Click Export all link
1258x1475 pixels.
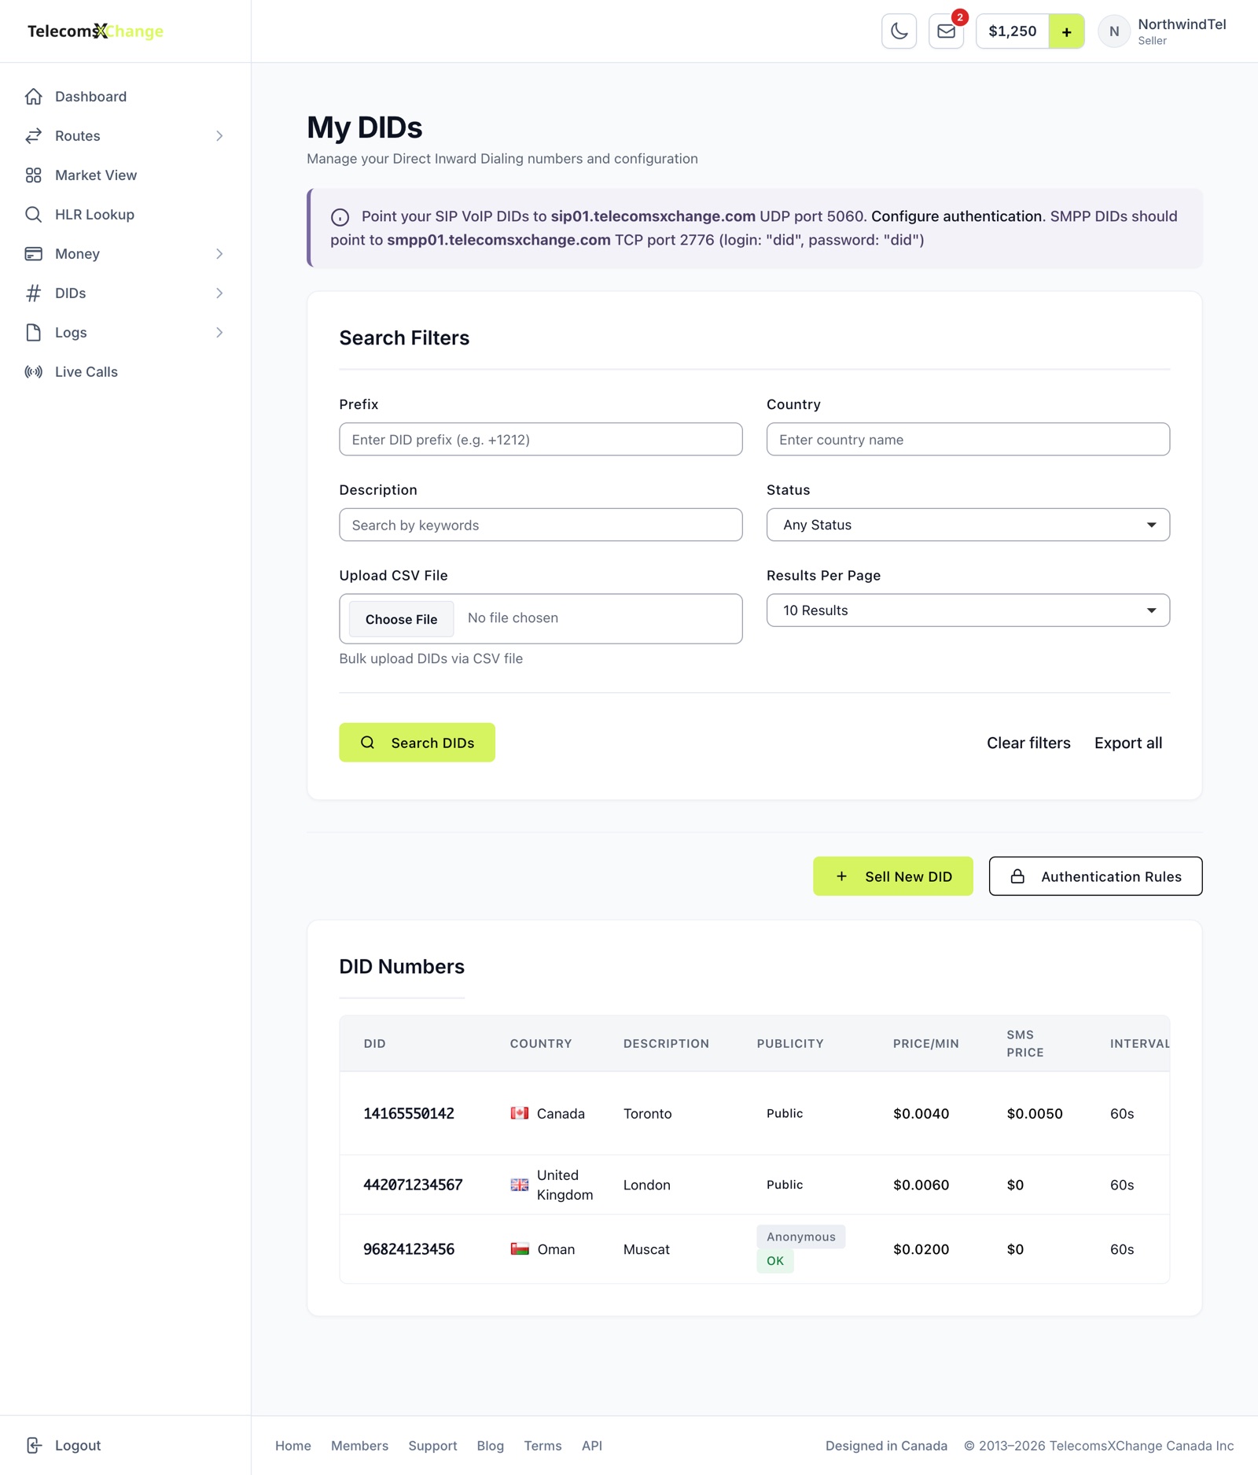coord(1127,743)
